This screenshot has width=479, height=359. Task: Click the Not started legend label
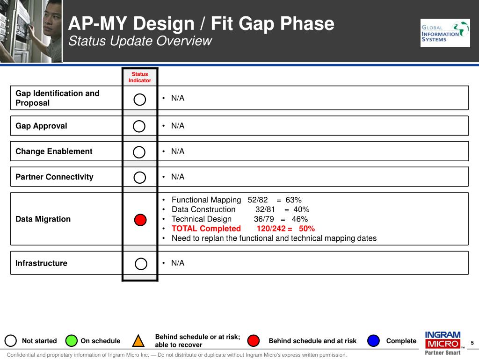tap(39, 341)
